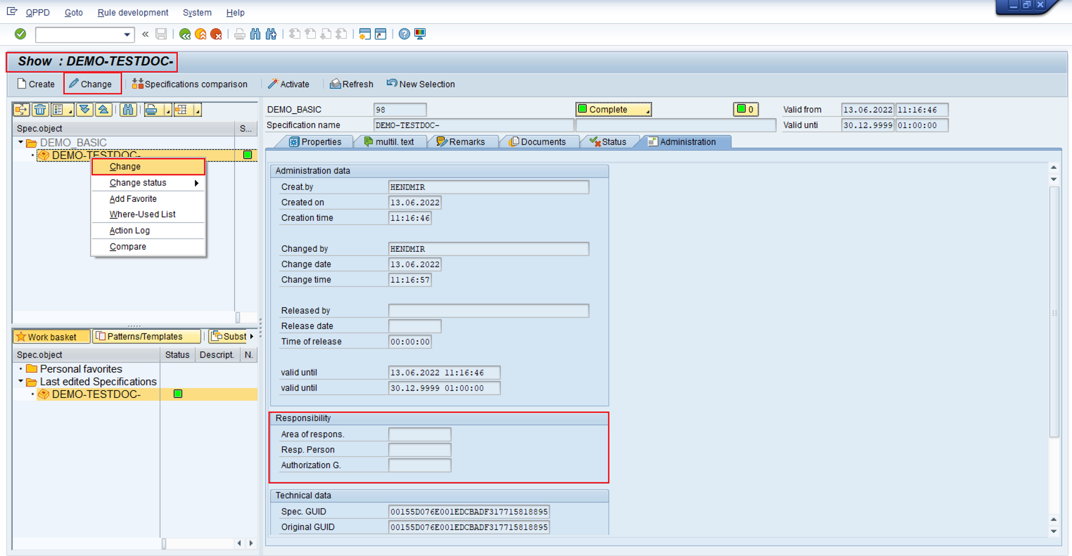Open the Help question mark icon

(404, 34)
